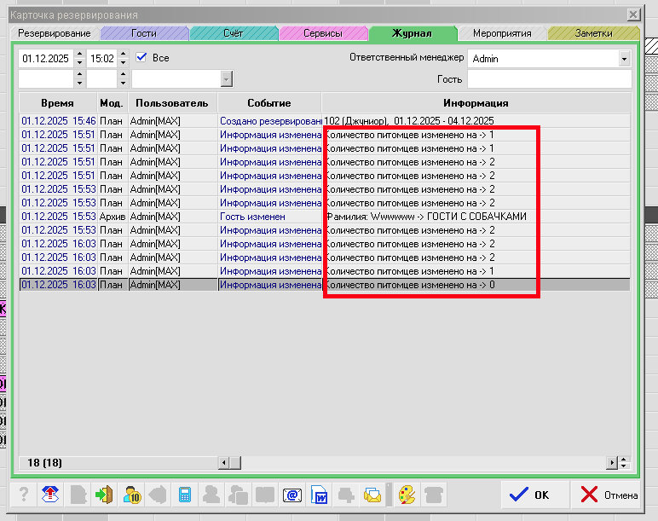Sort by the Время column header
Screen dimensions: 658x521
point(57,103)
